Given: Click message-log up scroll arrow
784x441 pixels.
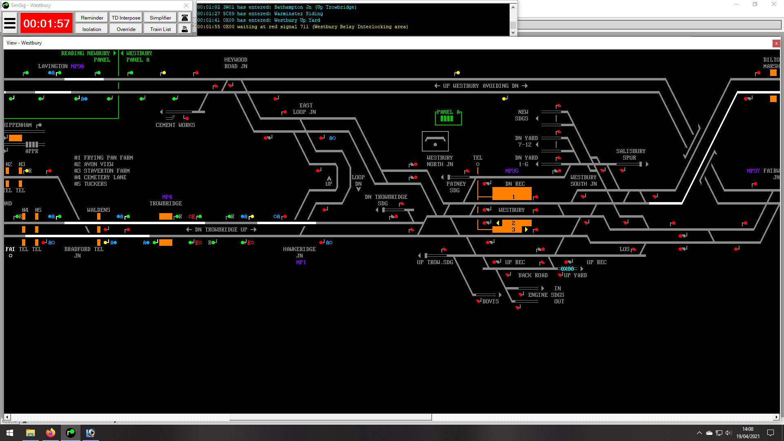Looking at the screenshot, I should (x=513, y=7).
